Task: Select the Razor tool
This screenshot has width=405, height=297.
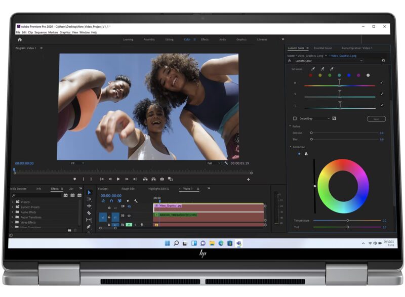Action: 89,213
